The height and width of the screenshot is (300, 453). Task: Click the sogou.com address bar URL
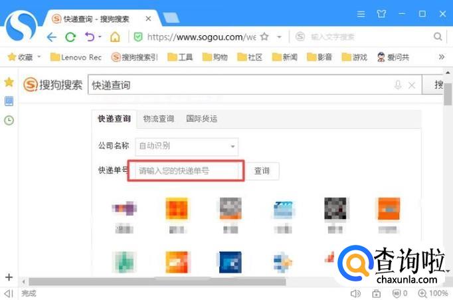tap(201, 37)
